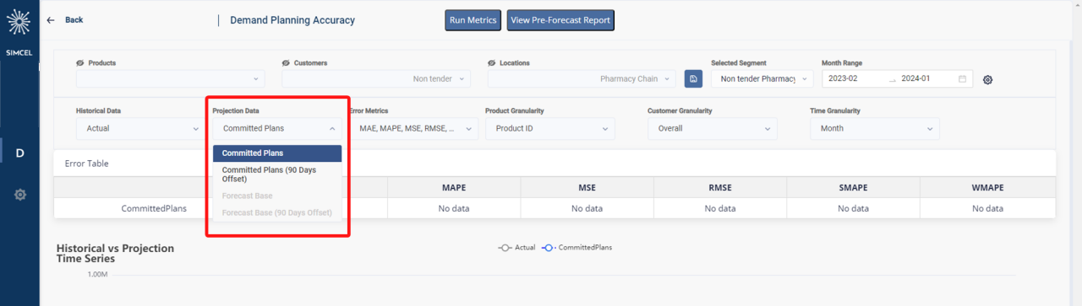
Task: Toggle Actual series in chart legend
Action: [x=516, y=248]
